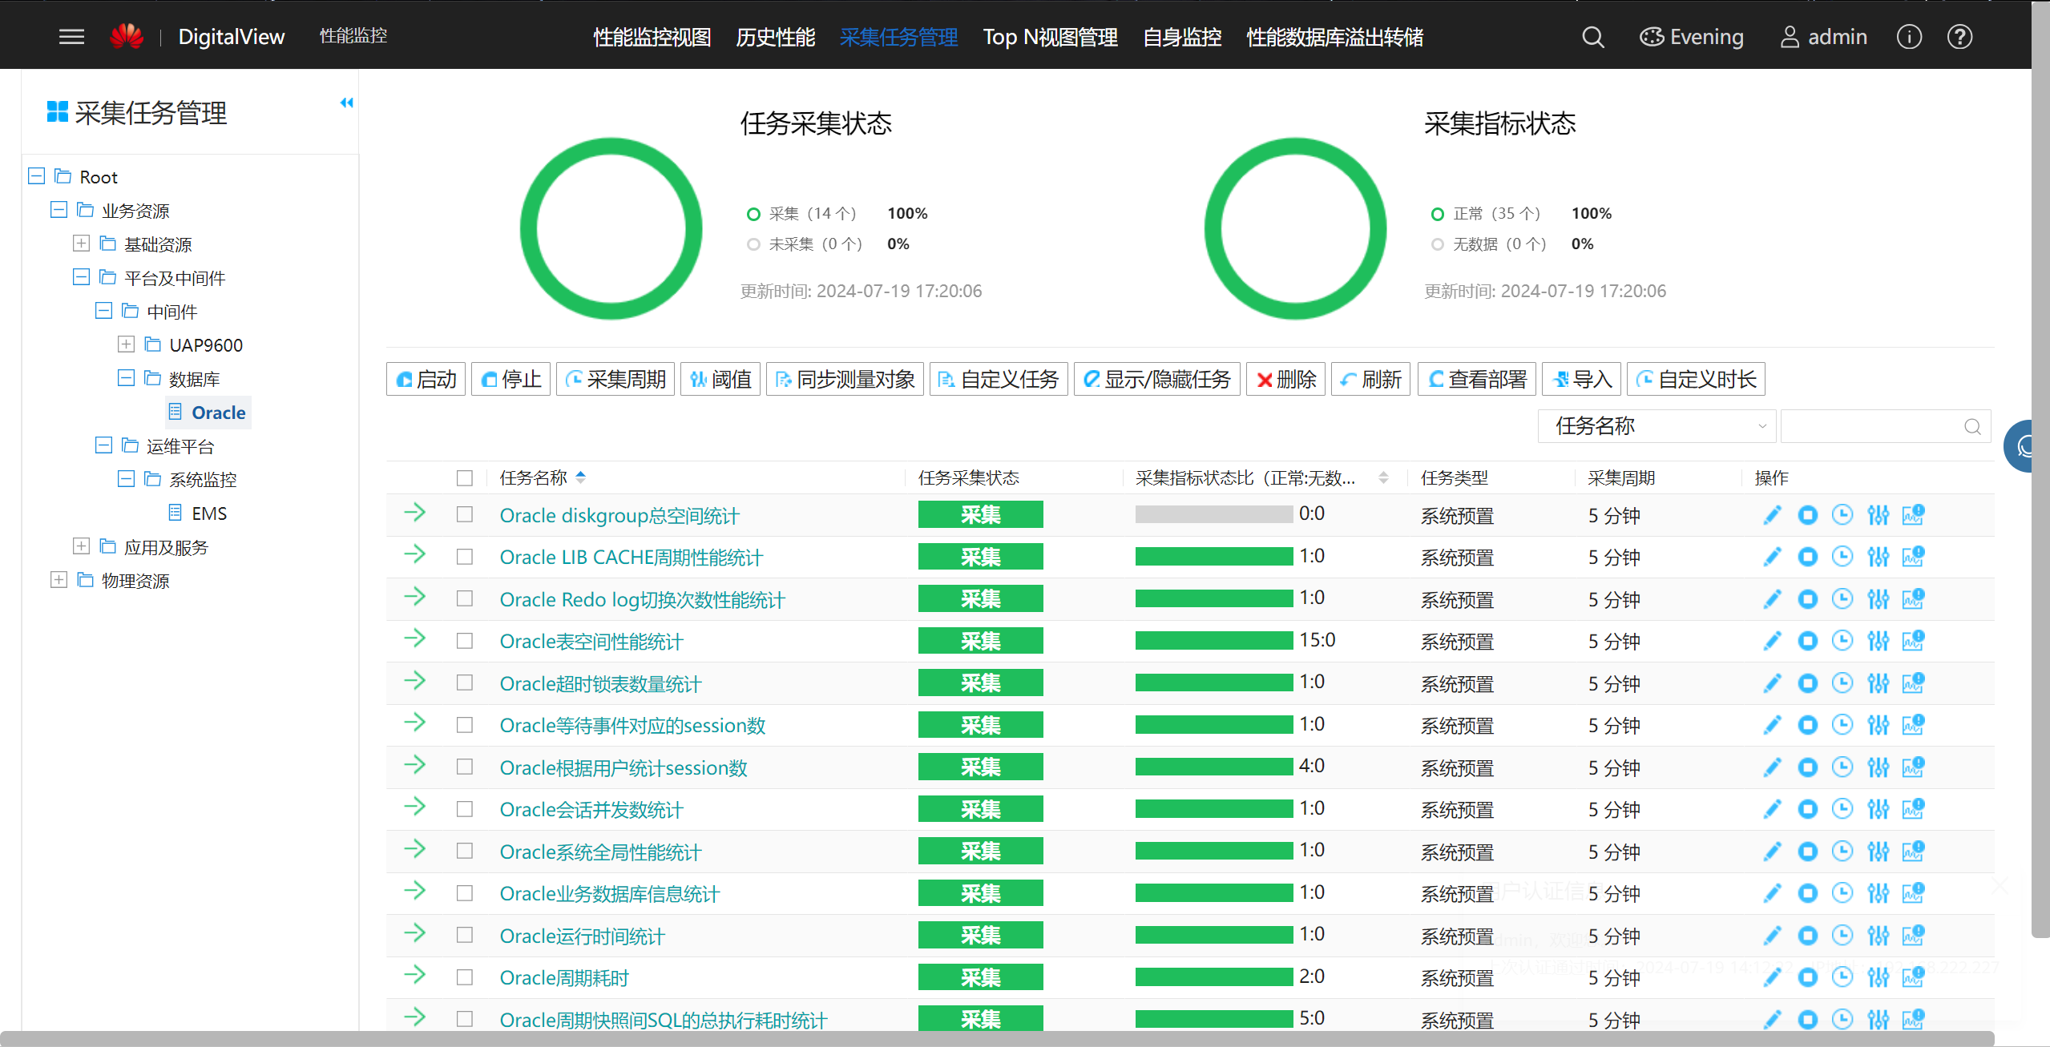Click the search magnifier in top bar
Screen dimensions: 2050x1047
point(1593,37)
